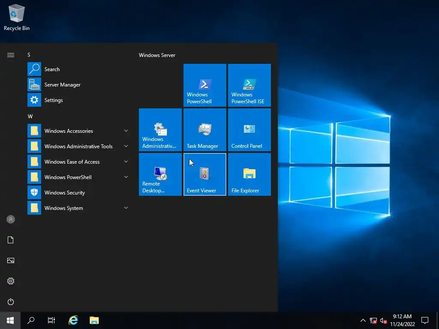This screenshot has height=329, width=439.
Task: Launch Internet Explorer from the taskbar
Action: point(73,320)
